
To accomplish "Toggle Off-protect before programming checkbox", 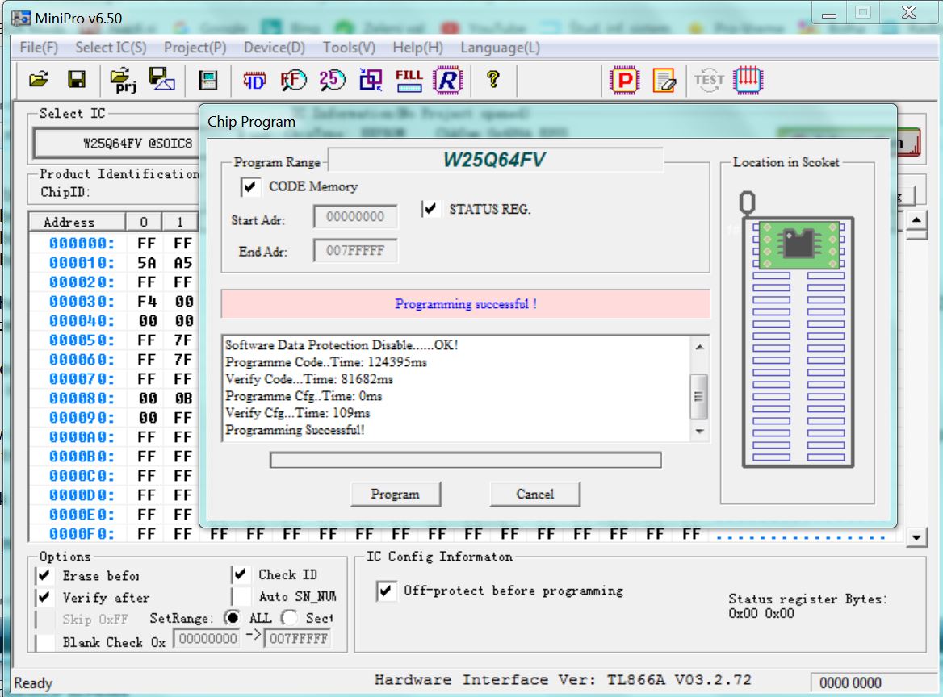I will point(386,591).
